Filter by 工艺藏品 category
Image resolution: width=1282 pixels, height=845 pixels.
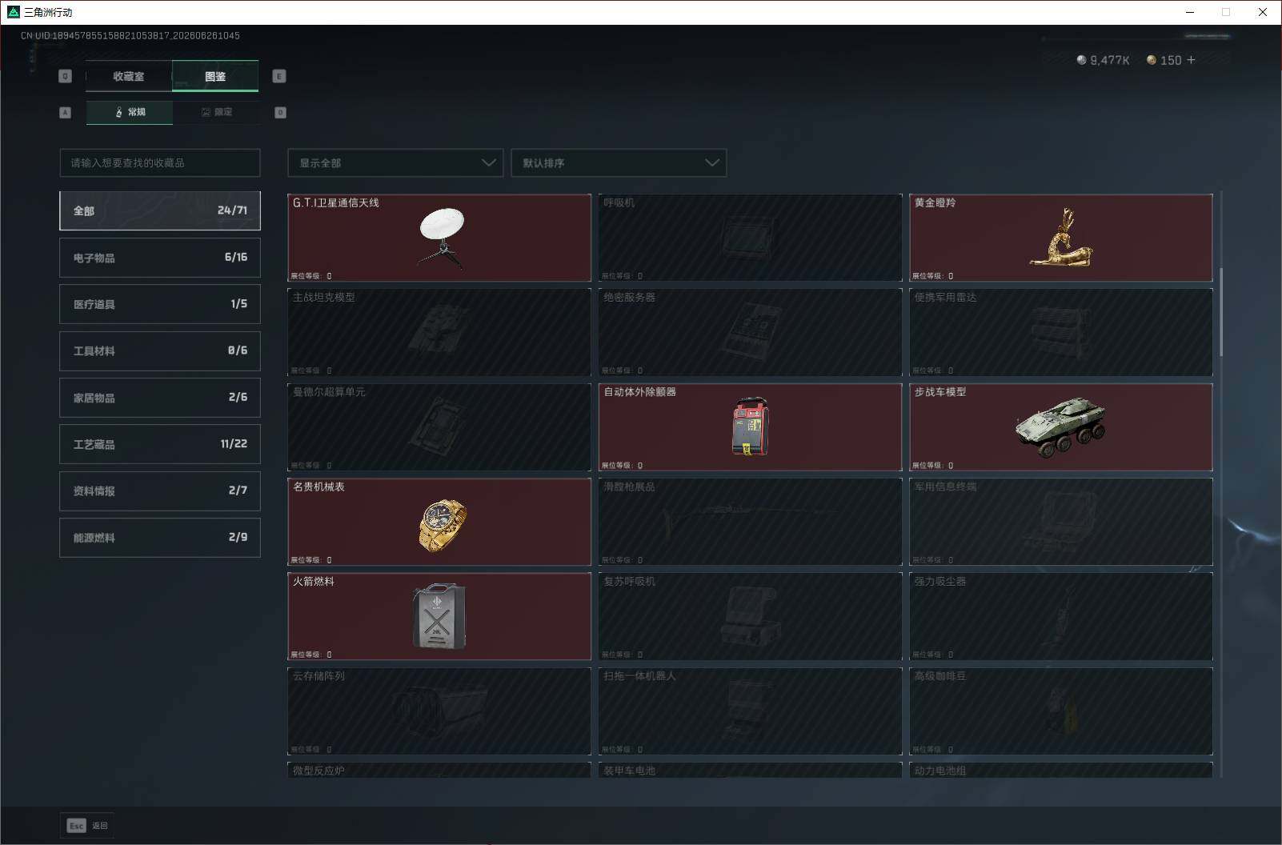point(160,444)
